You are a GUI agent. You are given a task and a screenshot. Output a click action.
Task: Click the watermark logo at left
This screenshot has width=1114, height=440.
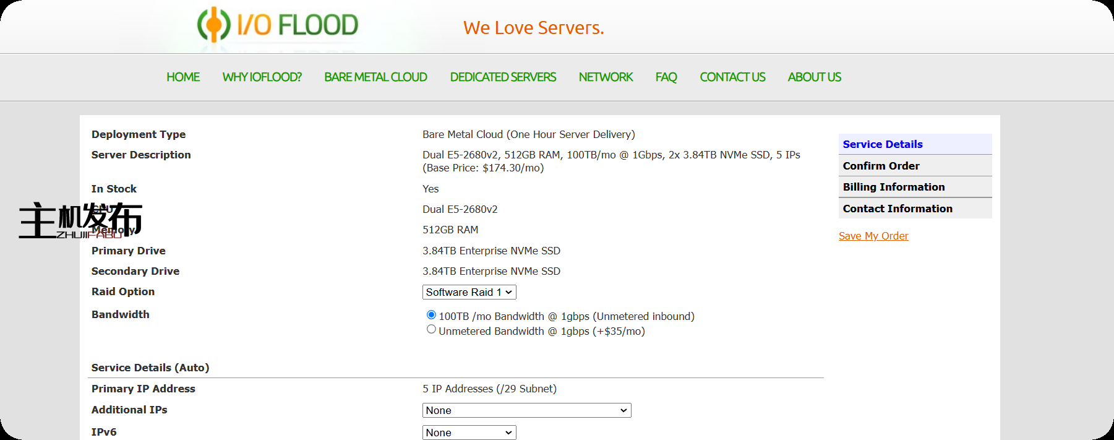80,220
